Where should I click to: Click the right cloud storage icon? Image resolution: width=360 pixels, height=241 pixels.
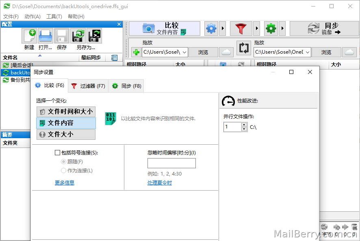pyautogui.click(x=349, y=52)
